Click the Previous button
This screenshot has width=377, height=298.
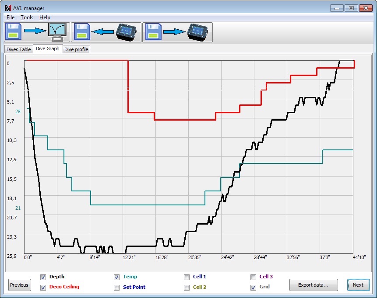click(x=19, y=285)
